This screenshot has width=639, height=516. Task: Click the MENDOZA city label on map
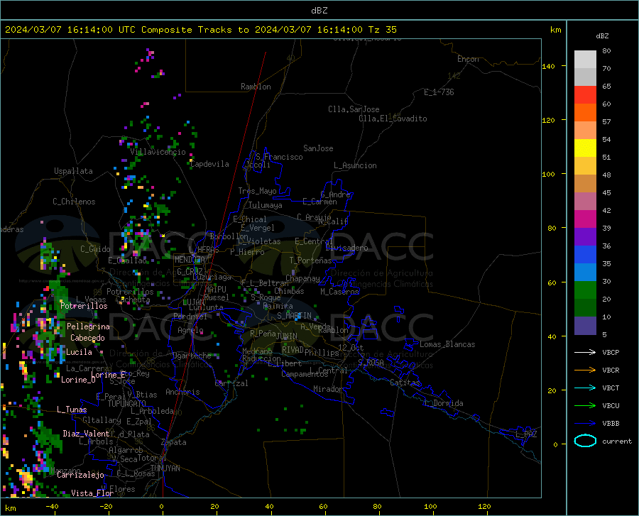(x=190, y=260)
